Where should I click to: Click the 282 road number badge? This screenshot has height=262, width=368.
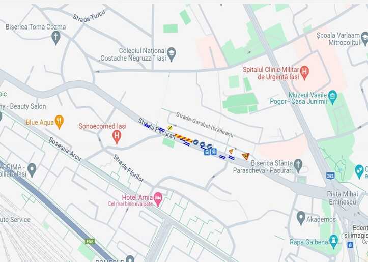(330, 176)
